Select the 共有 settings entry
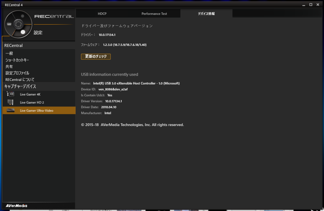Image resolution: width=324 pixels, height=211 pixels. (x=9, y=66)
